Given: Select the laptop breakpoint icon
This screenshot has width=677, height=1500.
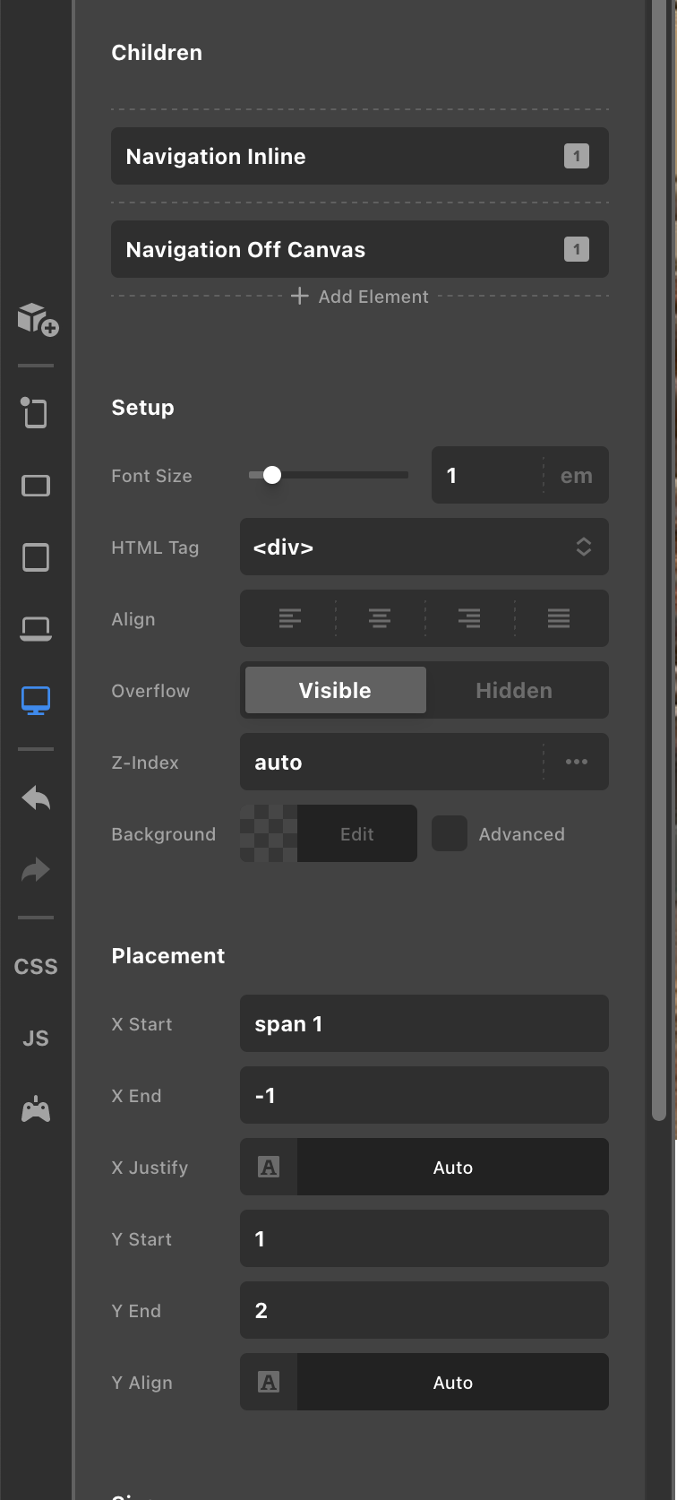Looking at the screenshot, I should pos(36,629).
